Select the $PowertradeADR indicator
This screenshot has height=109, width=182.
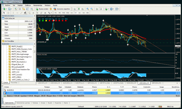[x=18, y=67]
